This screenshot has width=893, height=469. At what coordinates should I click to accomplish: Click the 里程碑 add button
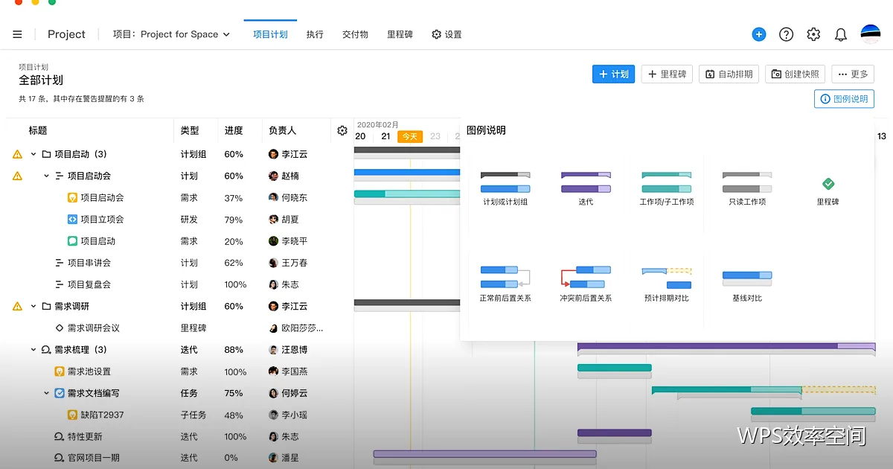tap(667, 74)
